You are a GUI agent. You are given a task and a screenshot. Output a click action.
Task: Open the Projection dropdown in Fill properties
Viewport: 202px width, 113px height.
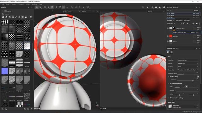[x=188, y=60]
